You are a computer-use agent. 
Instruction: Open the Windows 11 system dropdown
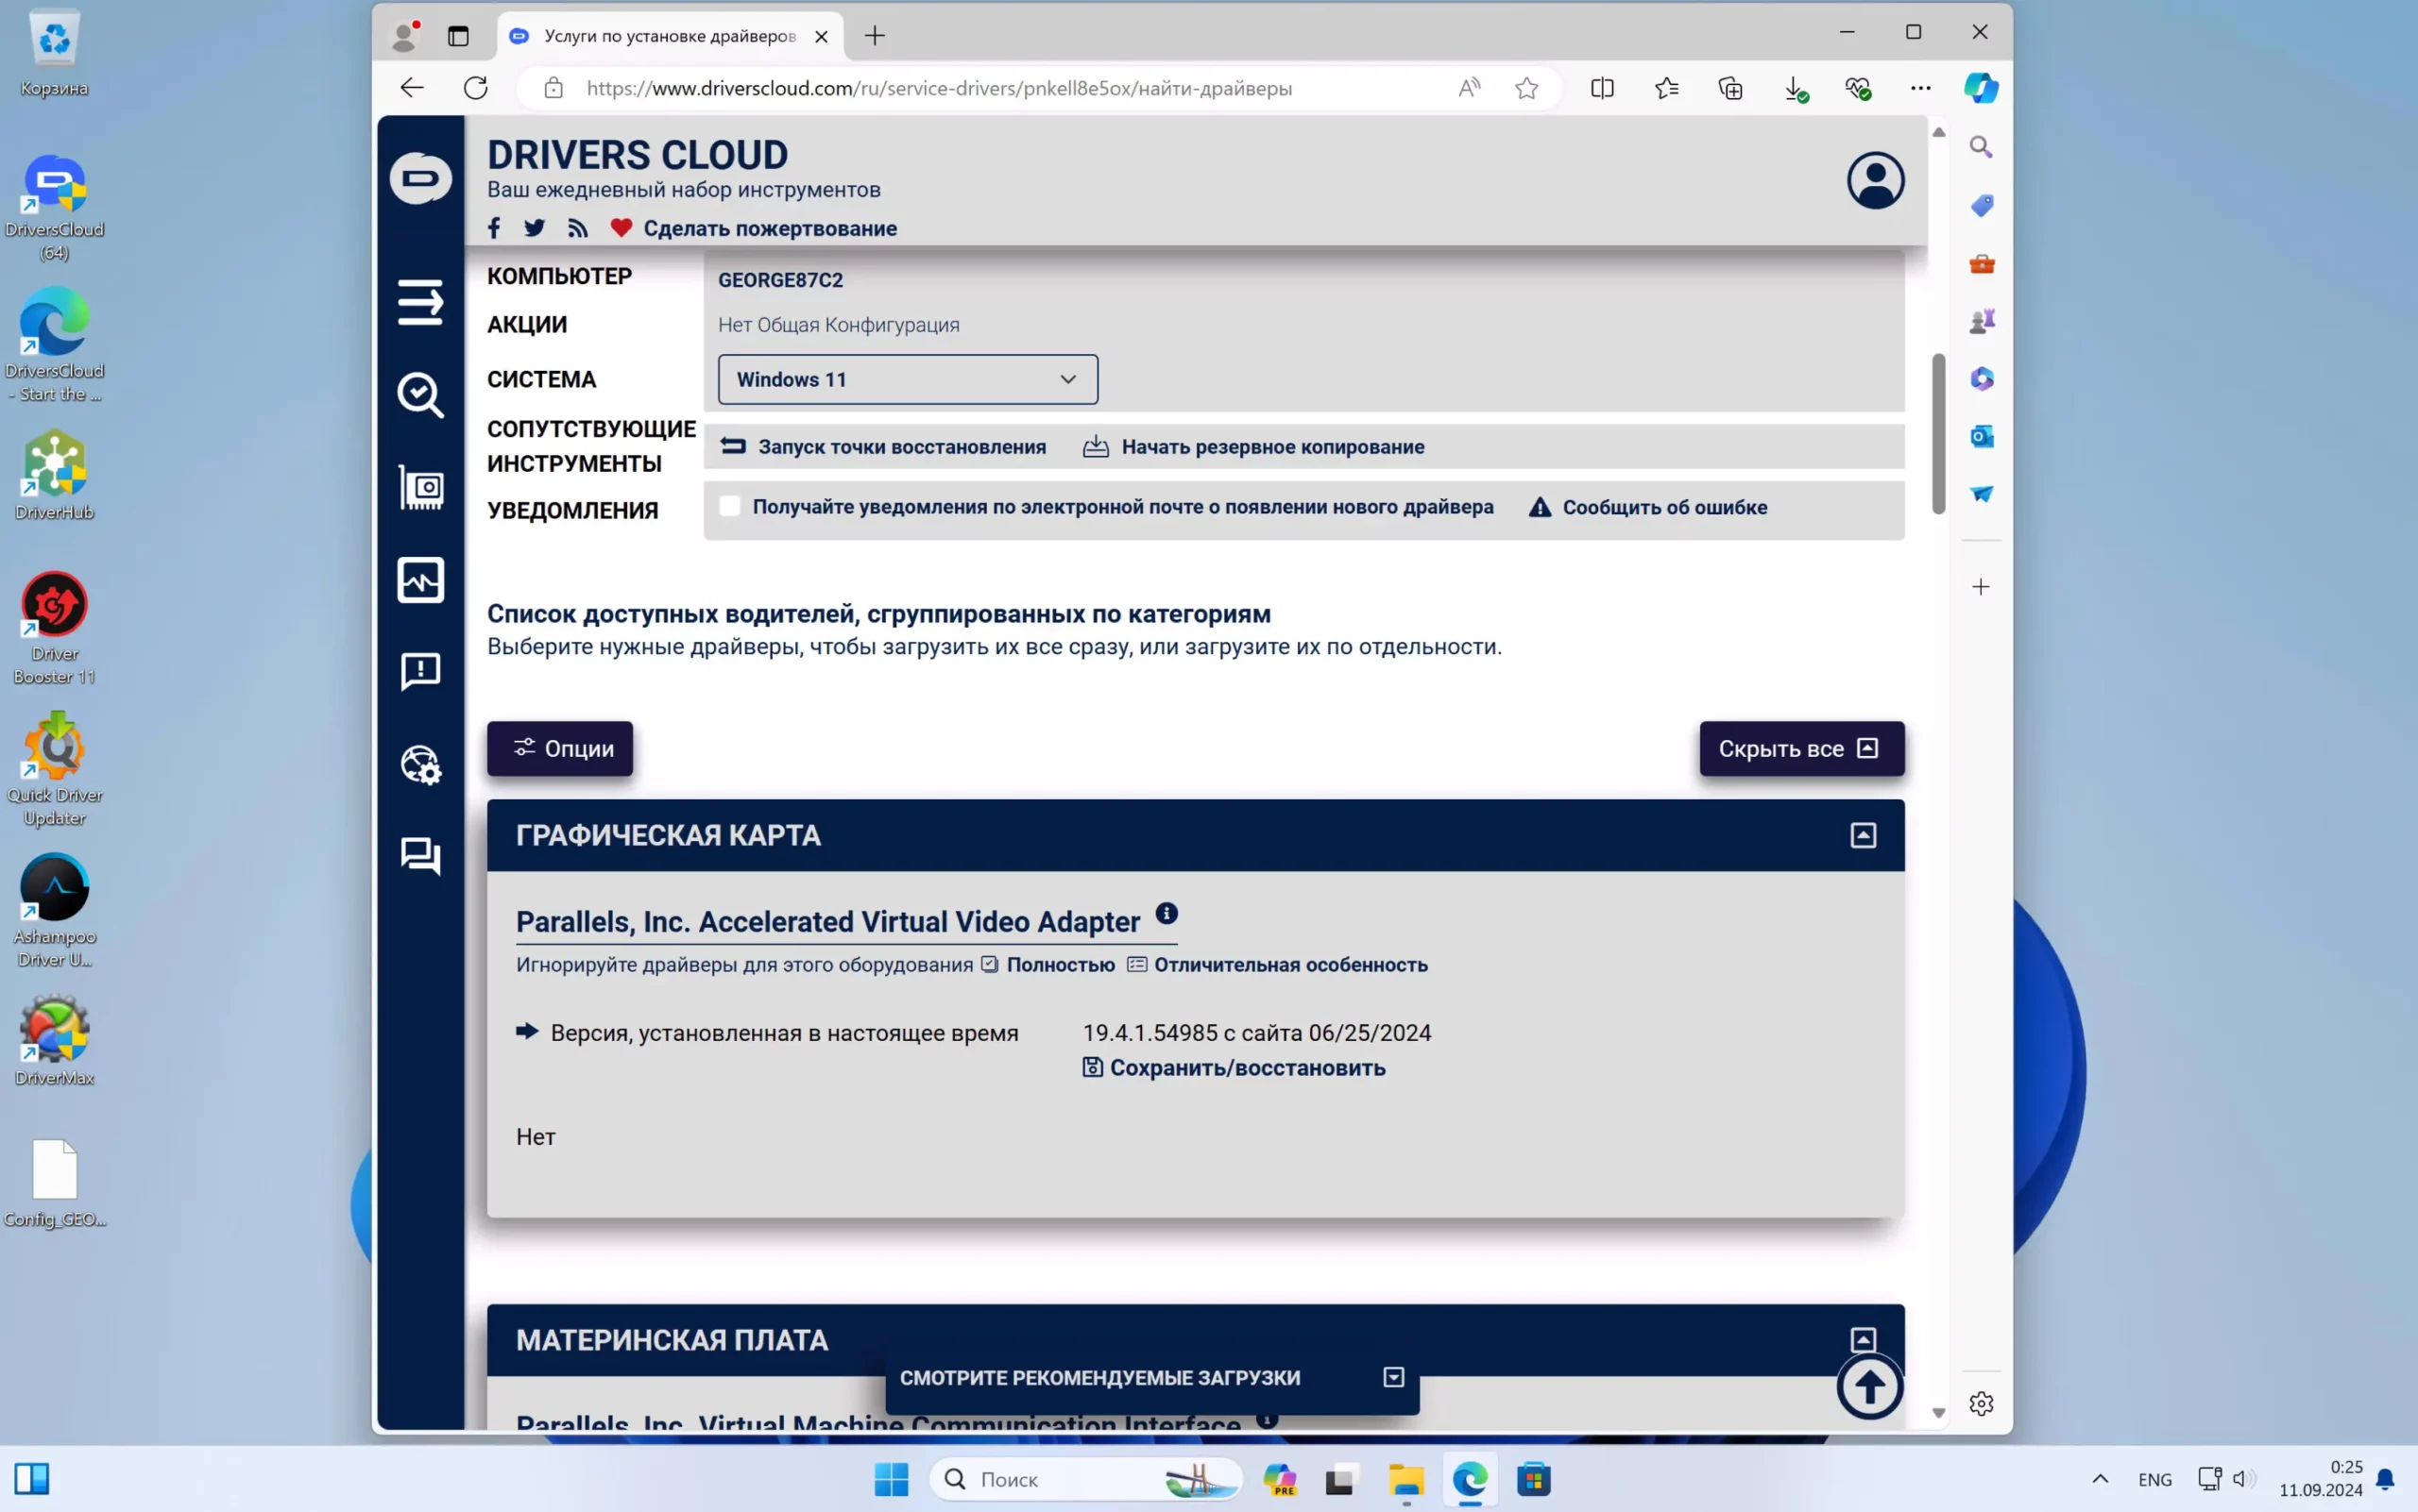(907, 380)
